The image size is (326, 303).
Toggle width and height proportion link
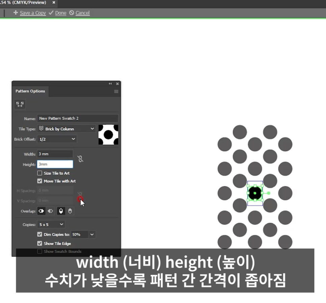(x=80, y=159)
